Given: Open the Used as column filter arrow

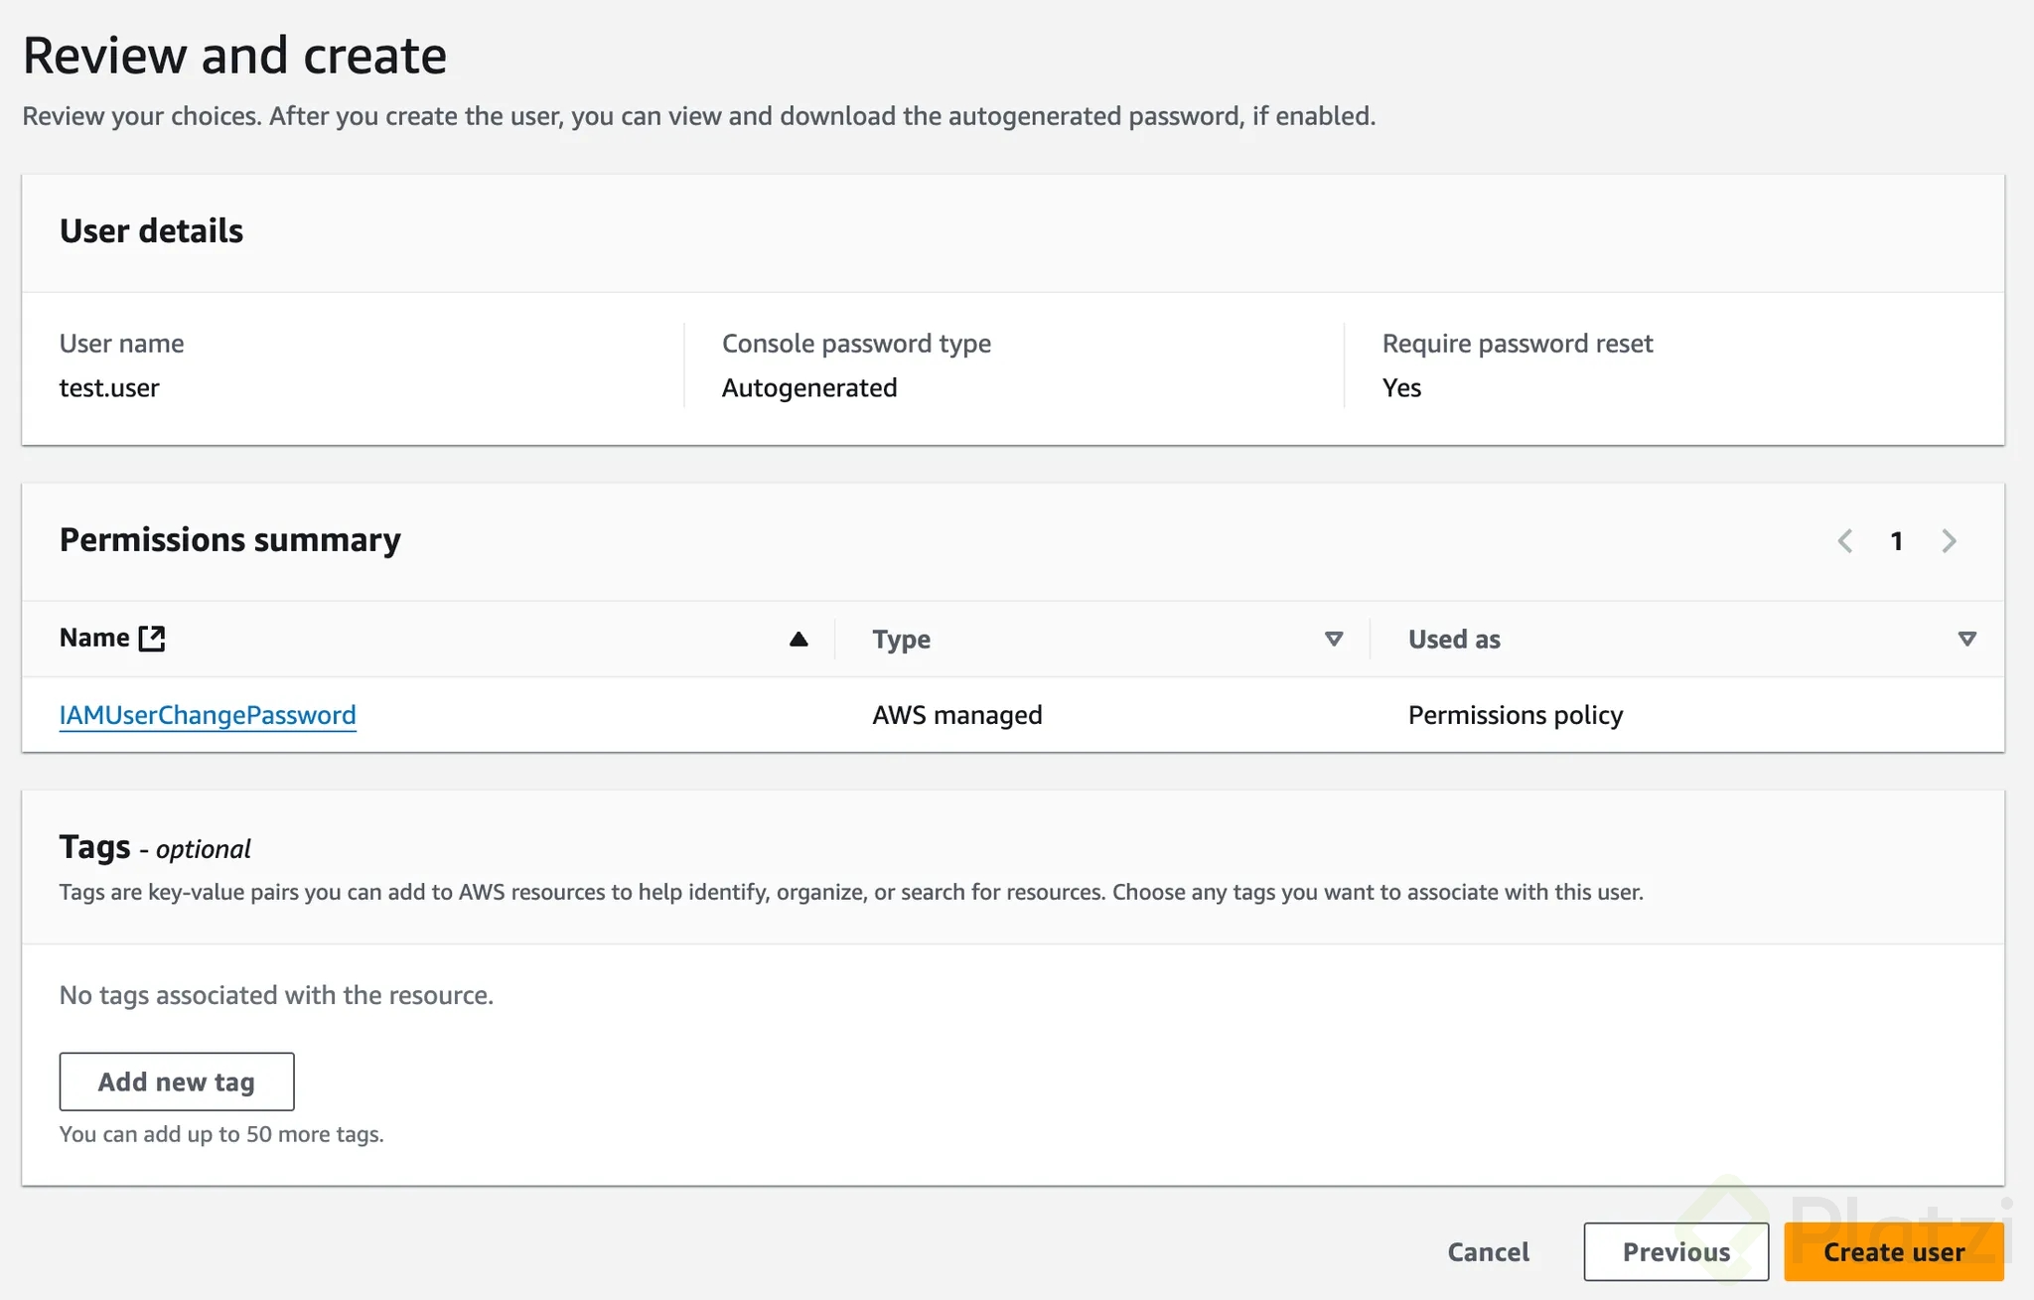Looking at the screenshot, I should [x=1966, y=640].
